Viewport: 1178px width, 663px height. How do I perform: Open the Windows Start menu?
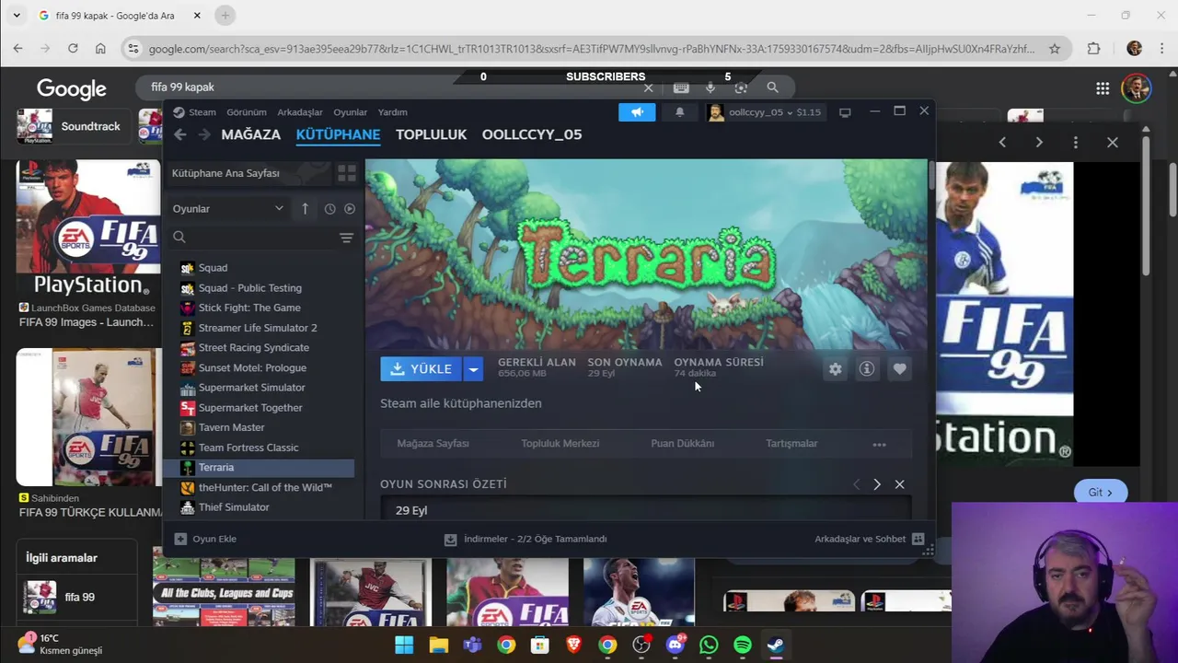[x=404, y=645]
